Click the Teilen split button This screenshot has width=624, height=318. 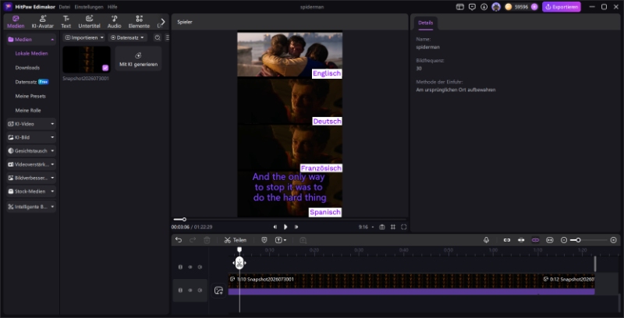click(x=236, y=240)
